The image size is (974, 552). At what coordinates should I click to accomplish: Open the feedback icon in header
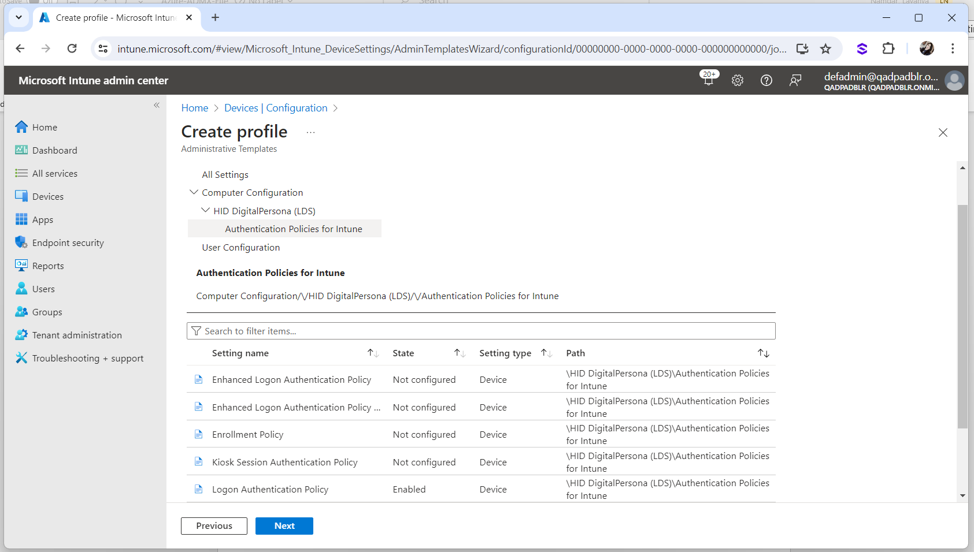click(x=795, y=80)
